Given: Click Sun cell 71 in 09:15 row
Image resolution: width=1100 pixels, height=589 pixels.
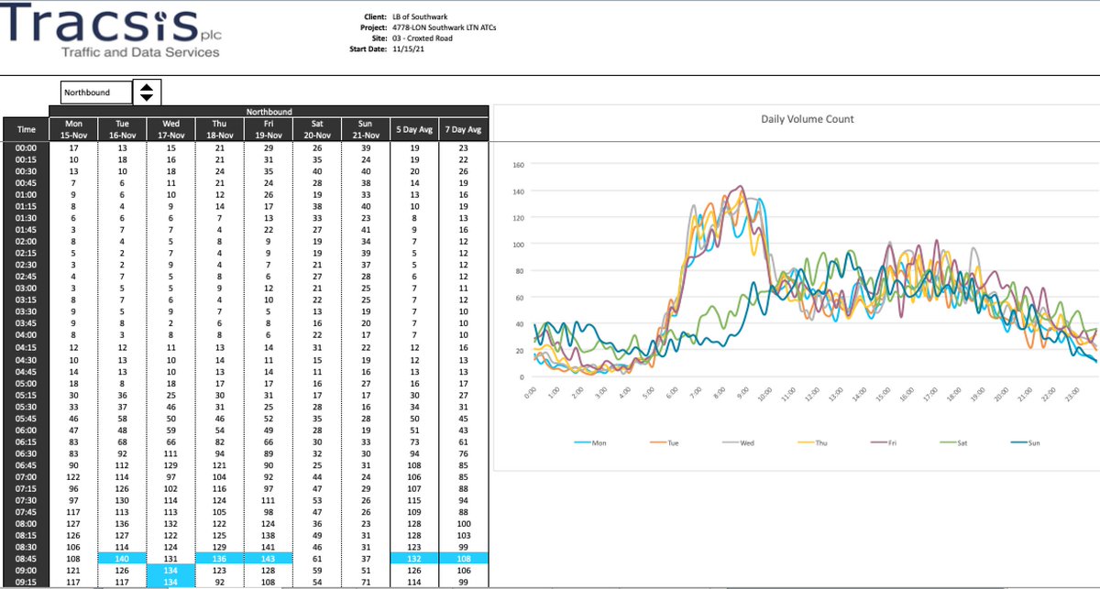Looking at the screenshot, I should tap(366, 583).
